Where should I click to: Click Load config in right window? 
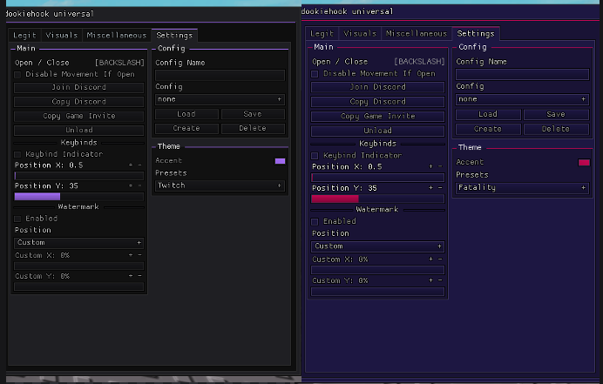click(x=488, y=114)
